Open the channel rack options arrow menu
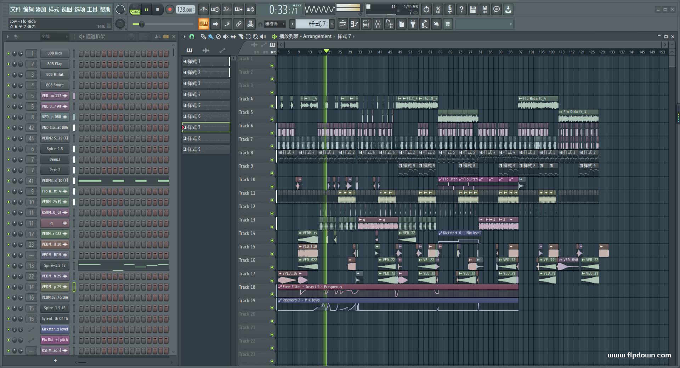Image resolution: width=680 pixels, height=368 pixels. 8,36
